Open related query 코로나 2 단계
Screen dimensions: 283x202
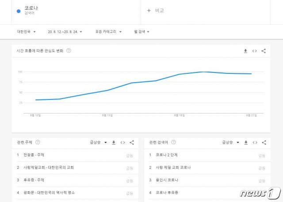pos(167,155)
